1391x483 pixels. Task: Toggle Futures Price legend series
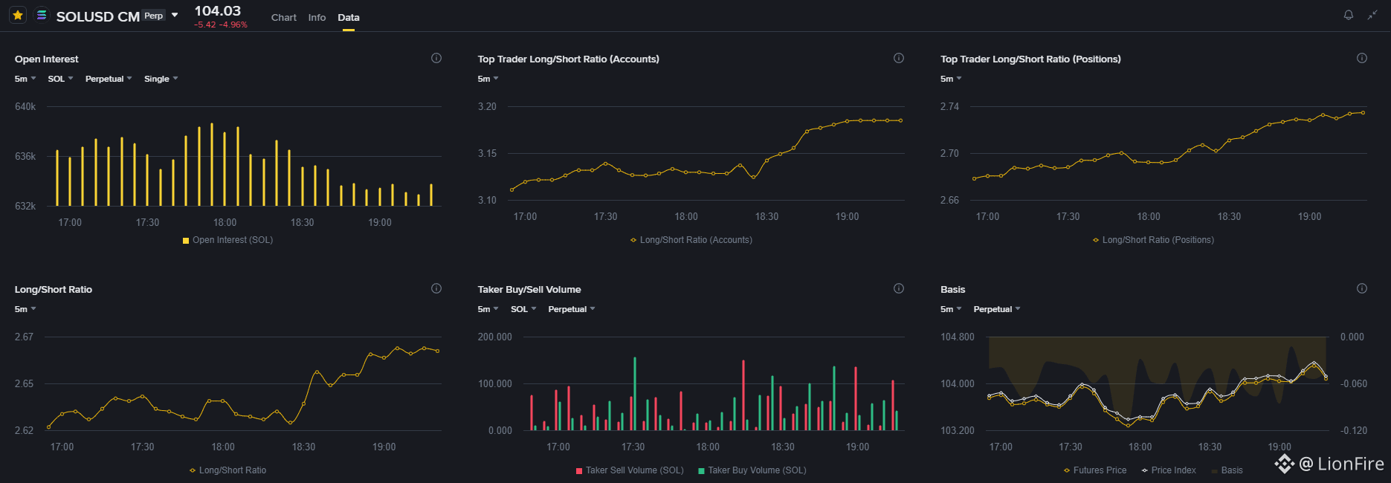[x=1094, y=470]
